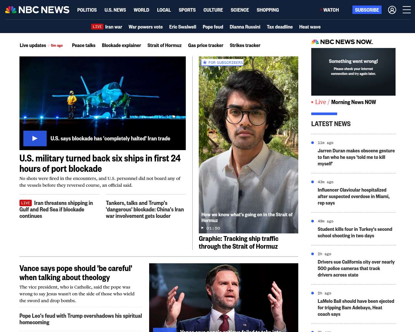Open Jarren Duran obscene gesture story
Image resolution: width=415 pixels, height=332 pixels.
coord(356,157)
